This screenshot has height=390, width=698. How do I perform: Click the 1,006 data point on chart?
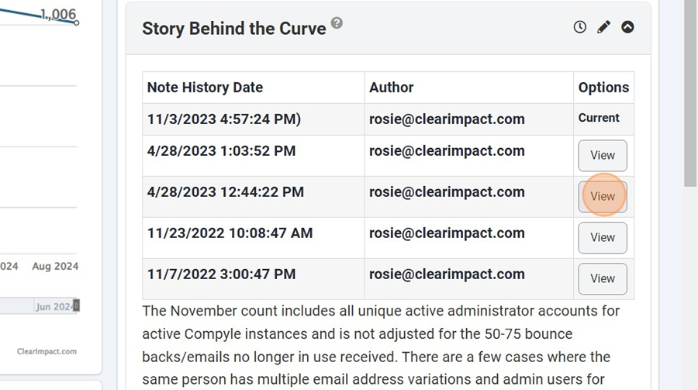click(x=77, y=22)
